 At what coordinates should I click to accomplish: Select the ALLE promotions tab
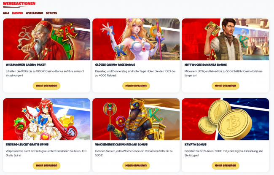(6, 13)
